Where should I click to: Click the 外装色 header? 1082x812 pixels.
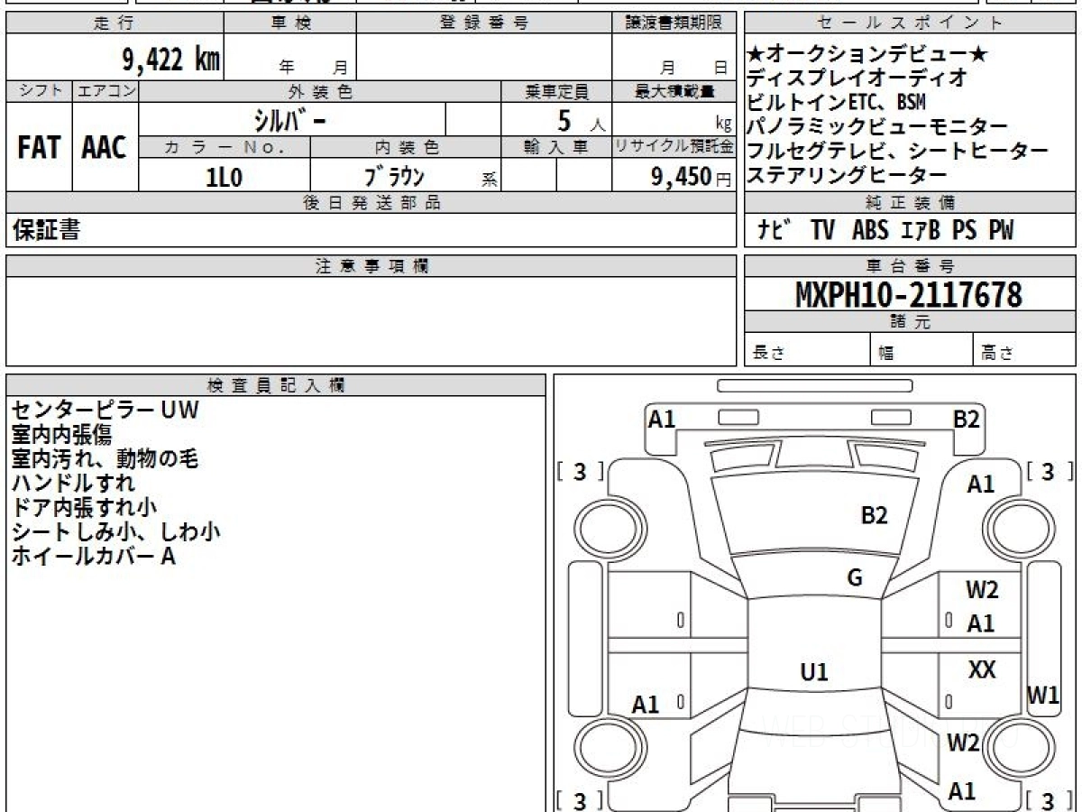pos(320,91)
